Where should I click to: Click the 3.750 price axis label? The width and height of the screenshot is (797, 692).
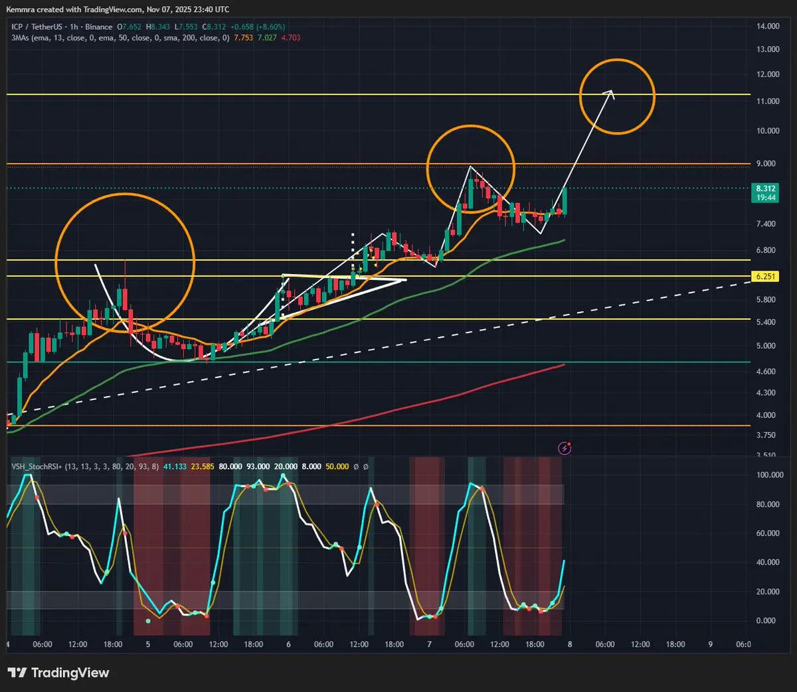[766, 435]
